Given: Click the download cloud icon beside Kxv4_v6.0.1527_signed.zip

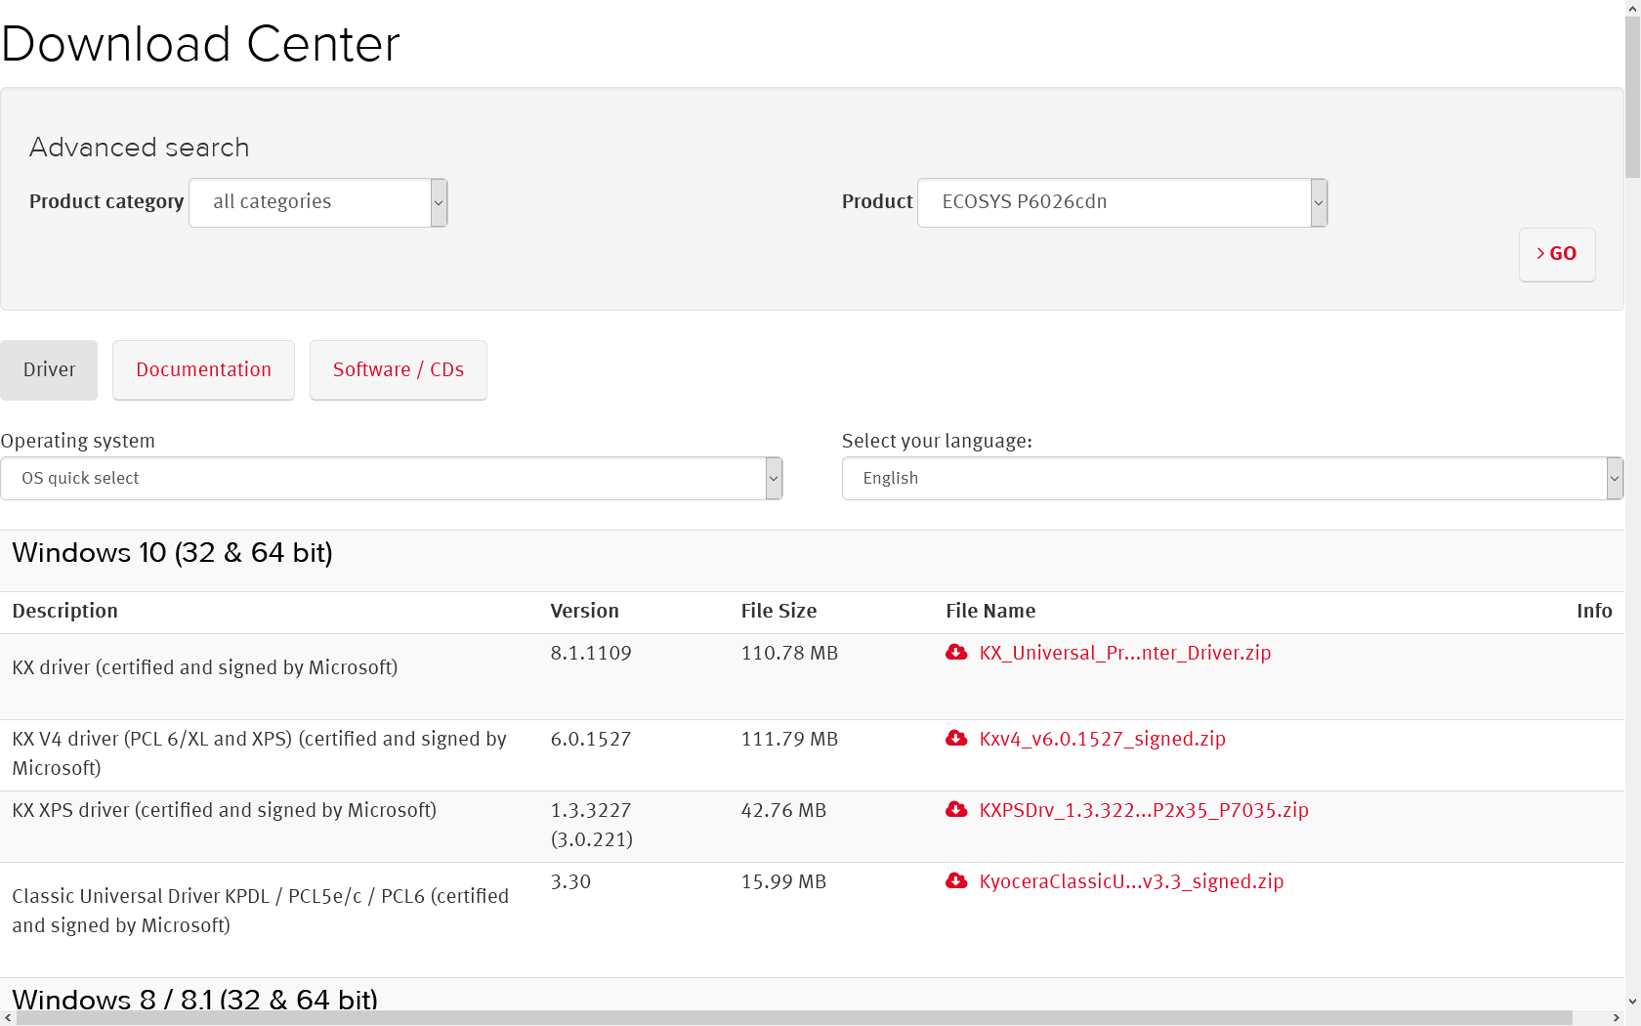Looking at the screenshot, I should coord(956,738).
